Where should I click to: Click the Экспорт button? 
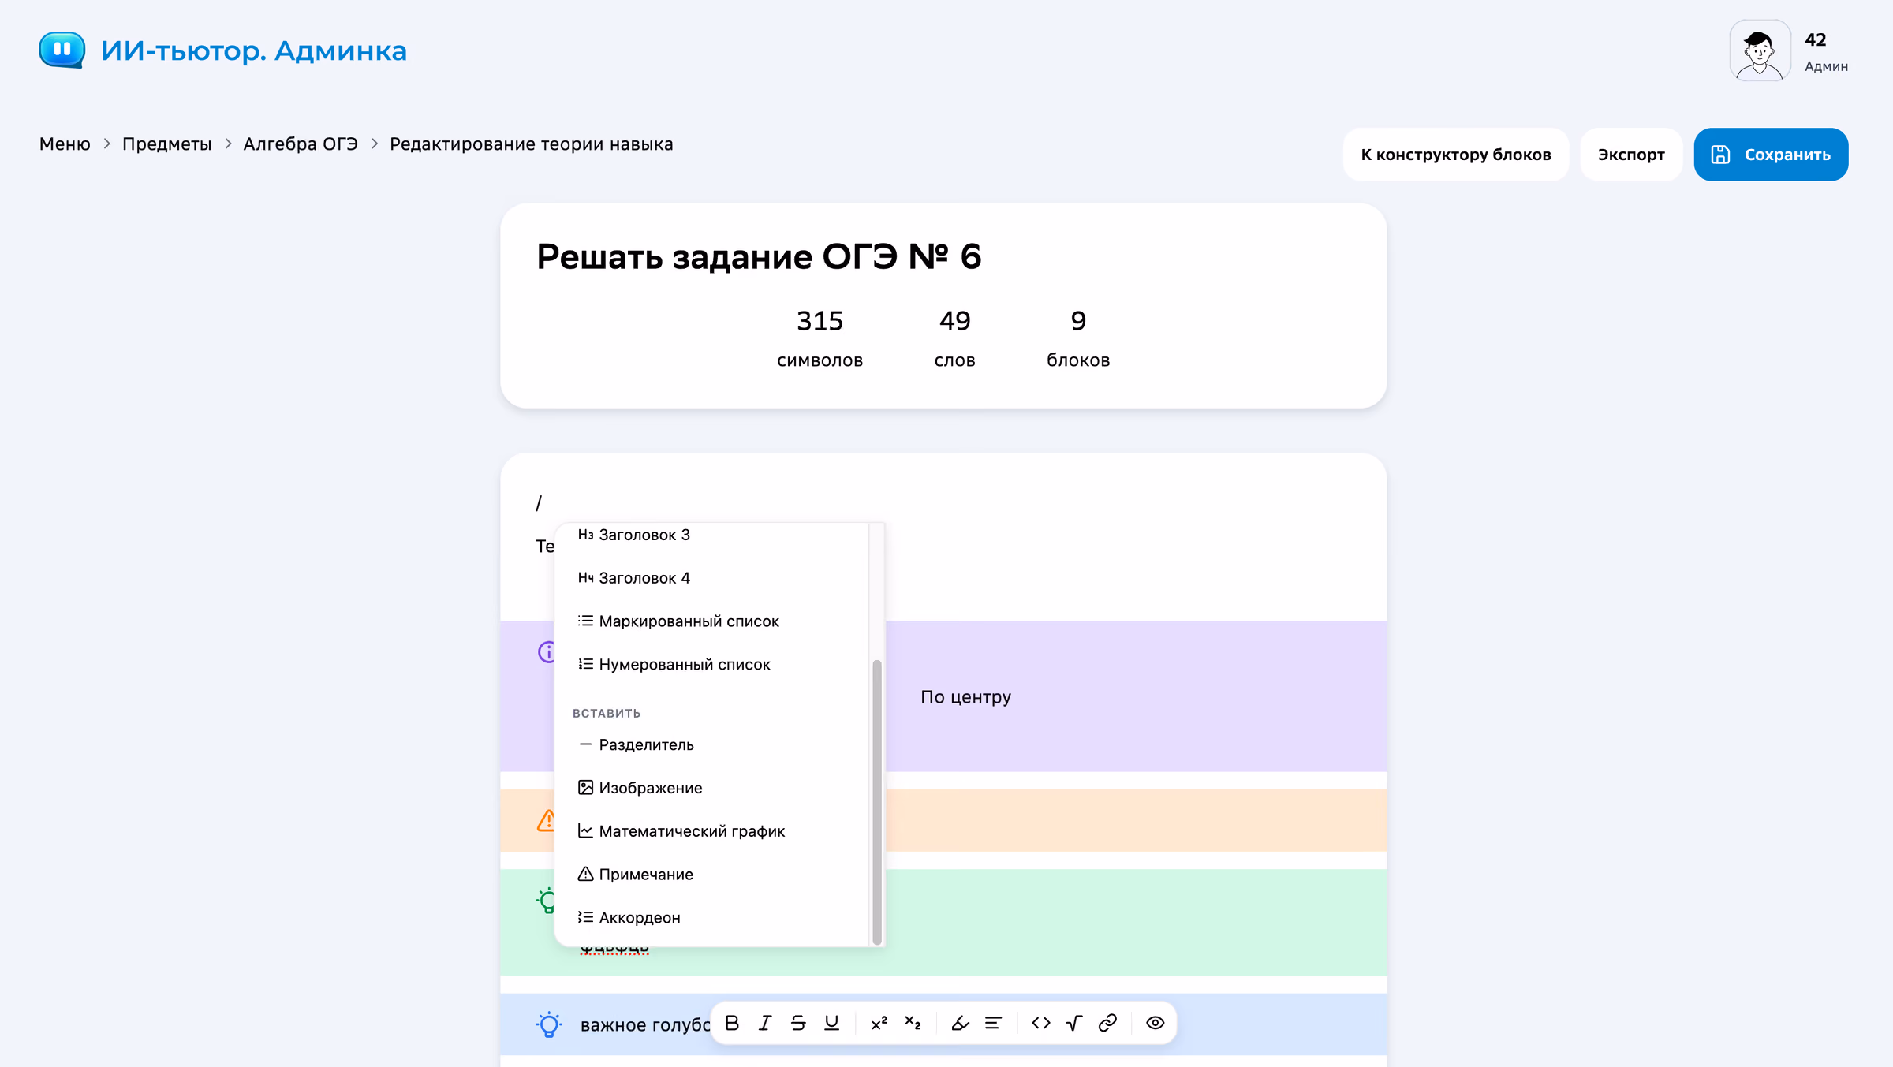coord(1631,155)
